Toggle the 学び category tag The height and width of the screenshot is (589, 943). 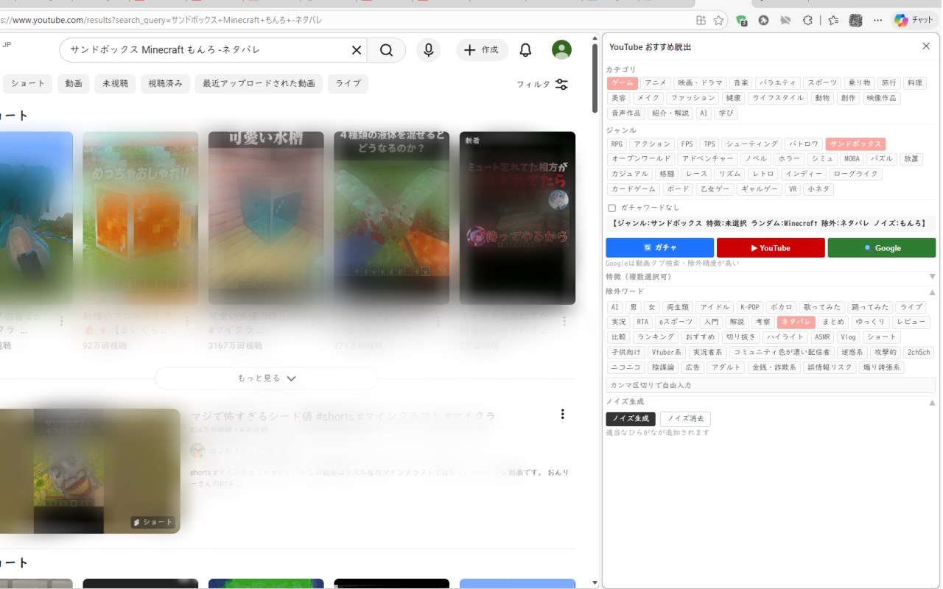726,113
